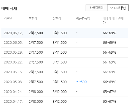Click 66~69% in the 2020.05.22. row

pyautogui.click(x=109, y=62)
